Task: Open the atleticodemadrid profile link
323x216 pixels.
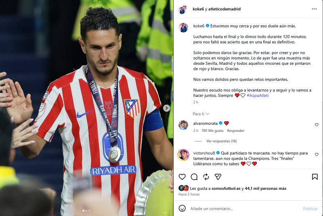Action: [x=224, y=9]
